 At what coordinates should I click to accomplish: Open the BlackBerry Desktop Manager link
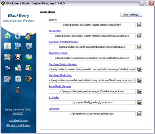64,42
